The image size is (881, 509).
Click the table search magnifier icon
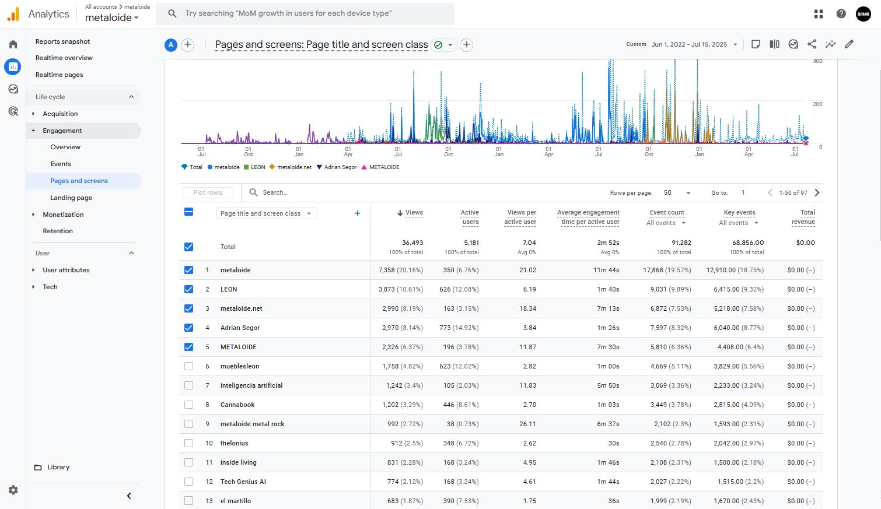pyautogui.click(x=254, y=192)
